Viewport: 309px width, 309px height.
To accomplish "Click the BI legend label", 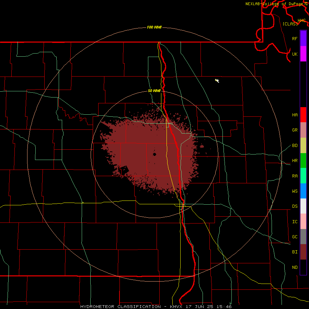I will click(295, 252).
